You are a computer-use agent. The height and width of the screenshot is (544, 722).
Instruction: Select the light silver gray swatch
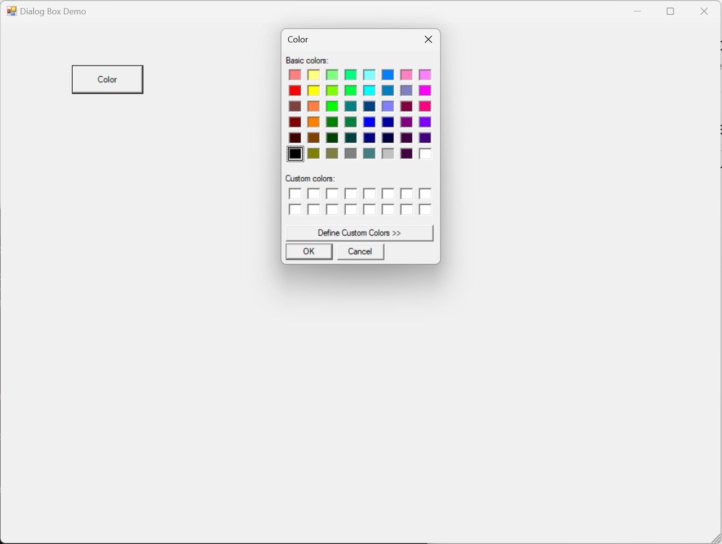[x=388, y=153]
